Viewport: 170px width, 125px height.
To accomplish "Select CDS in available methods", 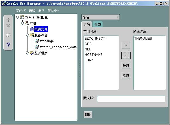I will coord(88,44).
